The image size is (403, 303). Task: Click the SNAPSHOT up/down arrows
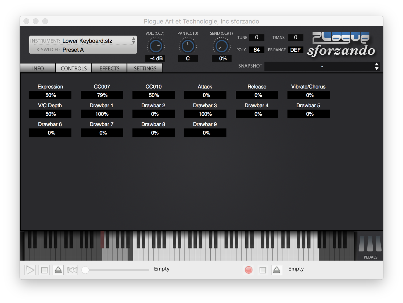click(x=377, y=66)
